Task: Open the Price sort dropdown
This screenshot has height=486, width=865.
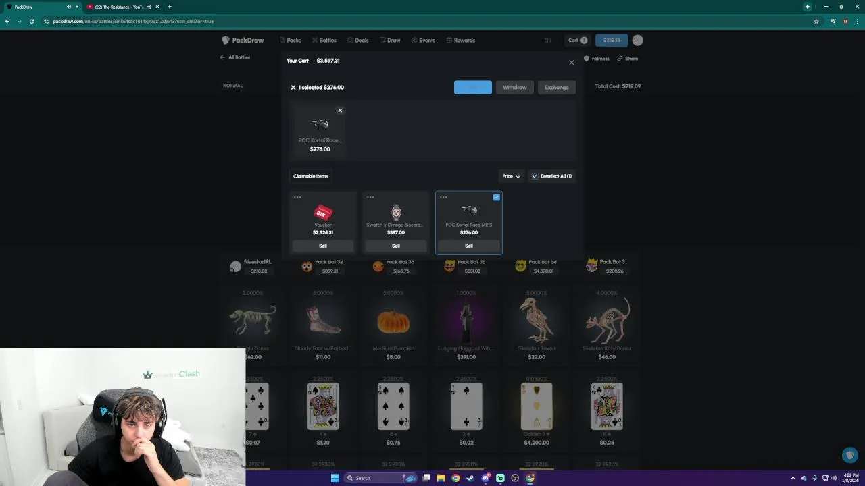Action: 511,176
